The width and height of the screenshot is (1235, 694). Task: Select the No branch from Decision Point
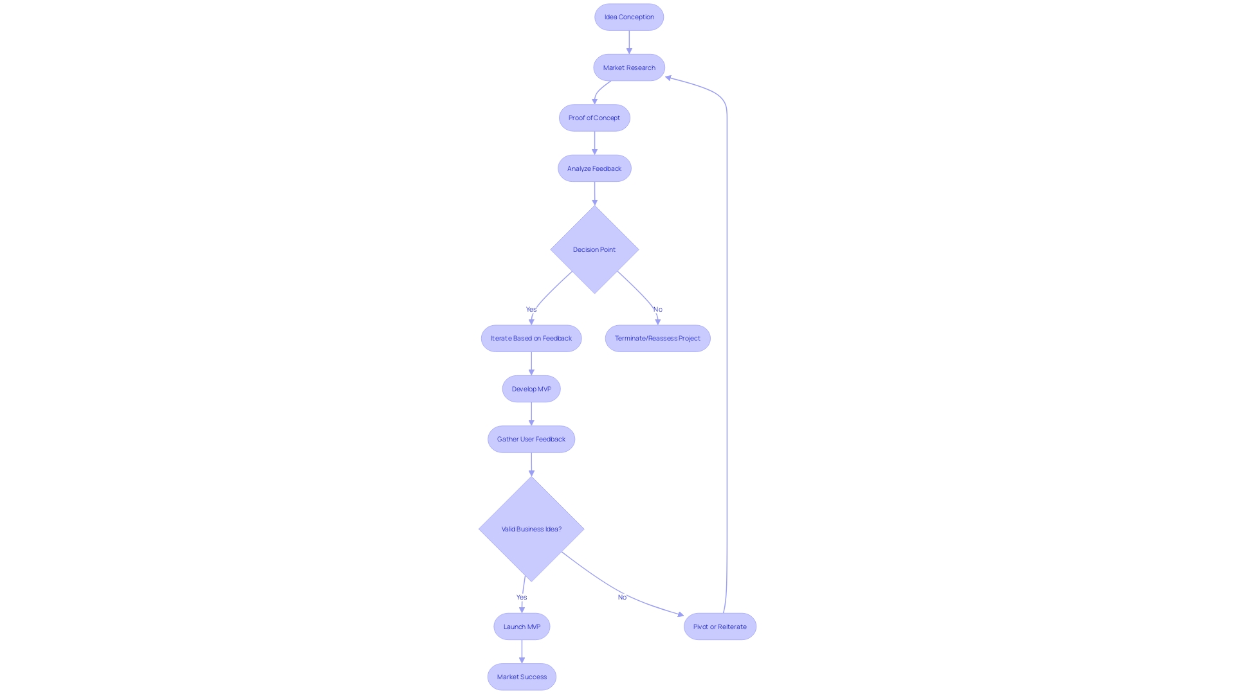tap(657, 308)
